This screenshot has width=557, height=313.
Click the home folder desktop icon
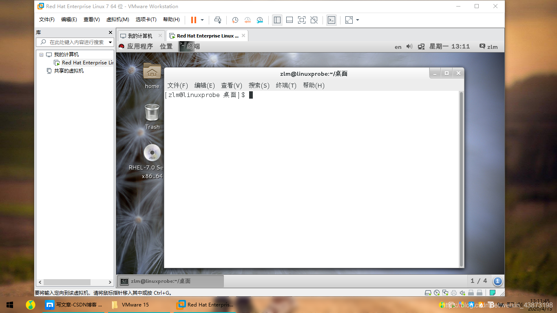click(x=152, y=76)
